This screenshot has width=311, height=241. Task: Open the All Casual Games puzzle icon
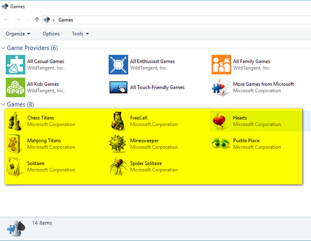click(16, 64)
